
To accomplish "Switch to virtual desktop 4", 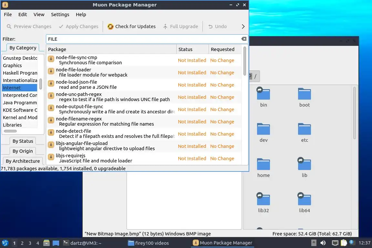I will (37, 243).
